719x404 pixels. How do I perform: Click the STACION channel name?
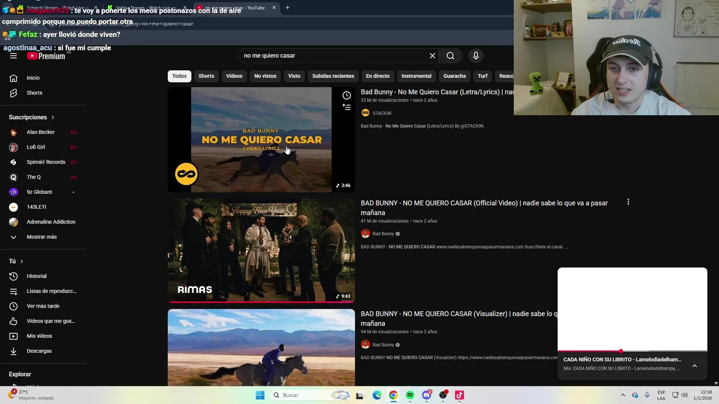coord(382,113)
